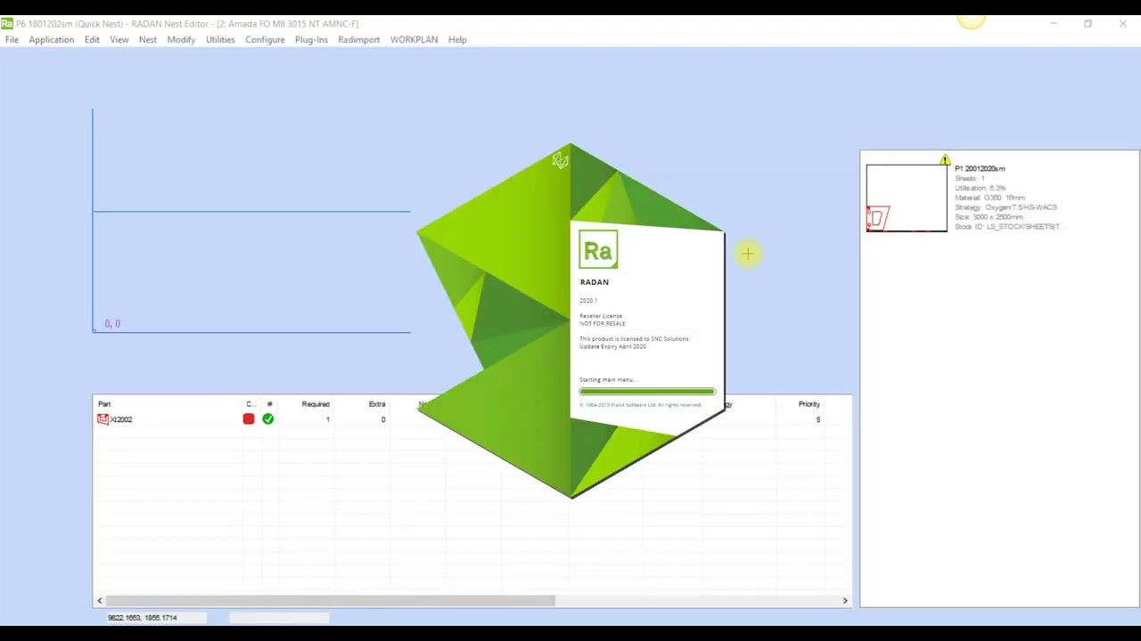Open the Configure menu
1141x641 pixels.
[x=265, y=40]
